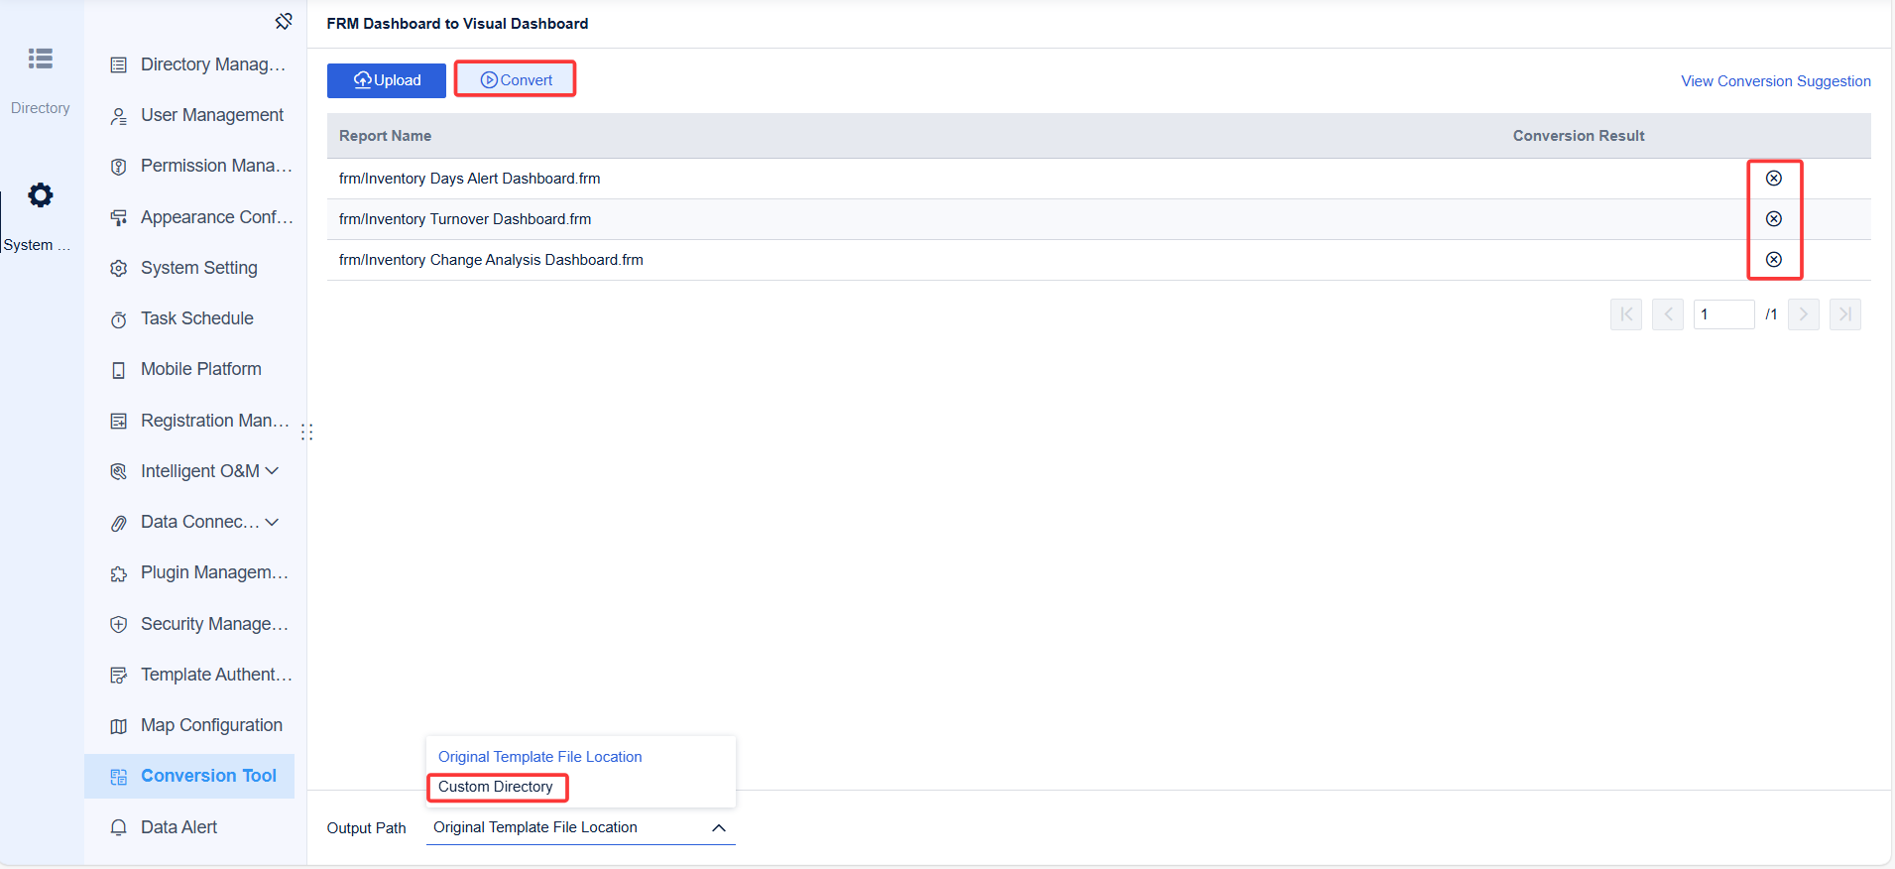Remove the Inventory Change Analysis Dashboard row
Screen dimensions: 1895x869
click(1774, 260)
